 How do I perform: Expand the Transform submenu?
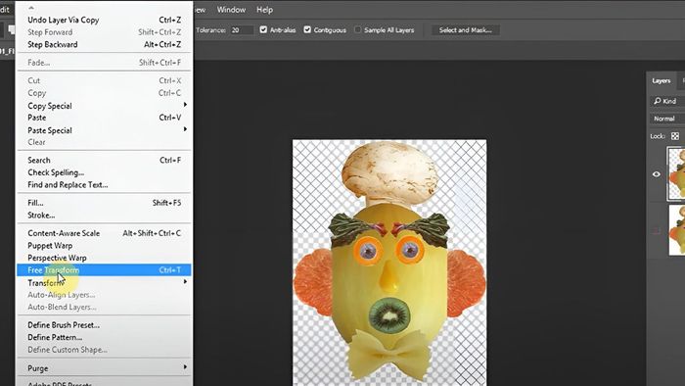[104, 283]
